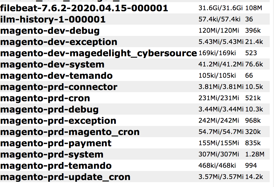
Task: Click the filebeat-7.6.2-2020.04.15-000001 index name
Action: click(84, 8)
